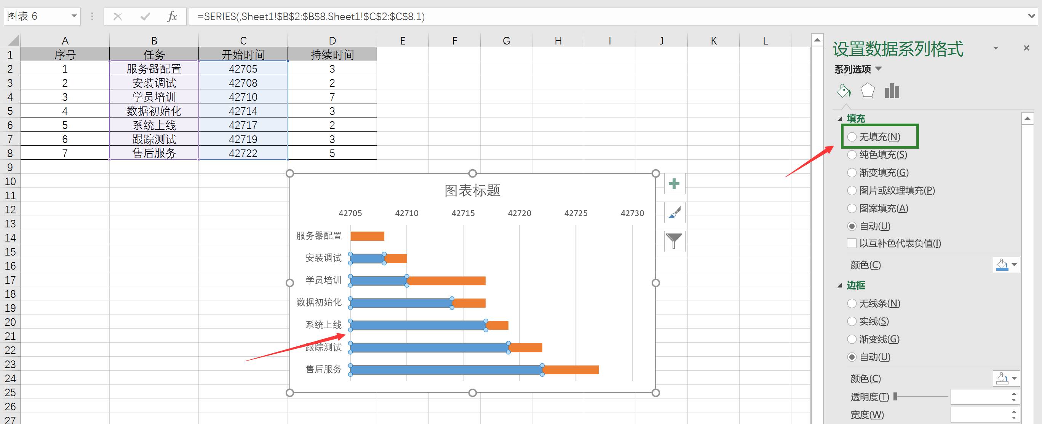This screenshot has height=424, width=1042.
Task: Click the Chart Filters funnel button
Action: click(x=674, y=241)
